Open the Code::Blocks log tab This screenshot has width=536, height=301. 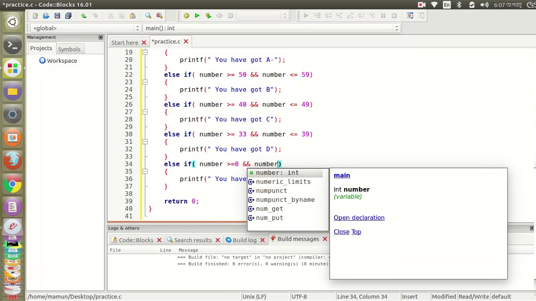(136, 240)
